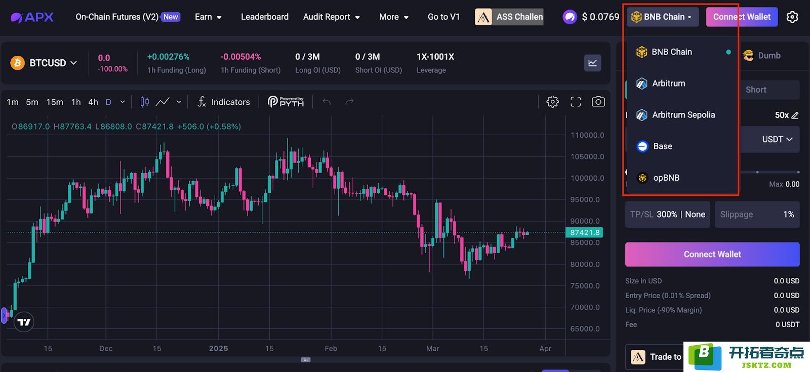Select the D daily interval
This screenshot has width=810, height=372.
(x=108, y=102)
